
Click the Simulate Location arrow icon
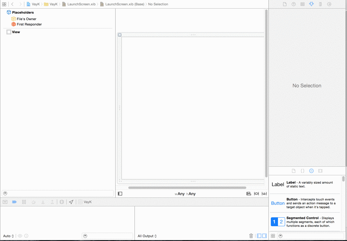(71, 202)
